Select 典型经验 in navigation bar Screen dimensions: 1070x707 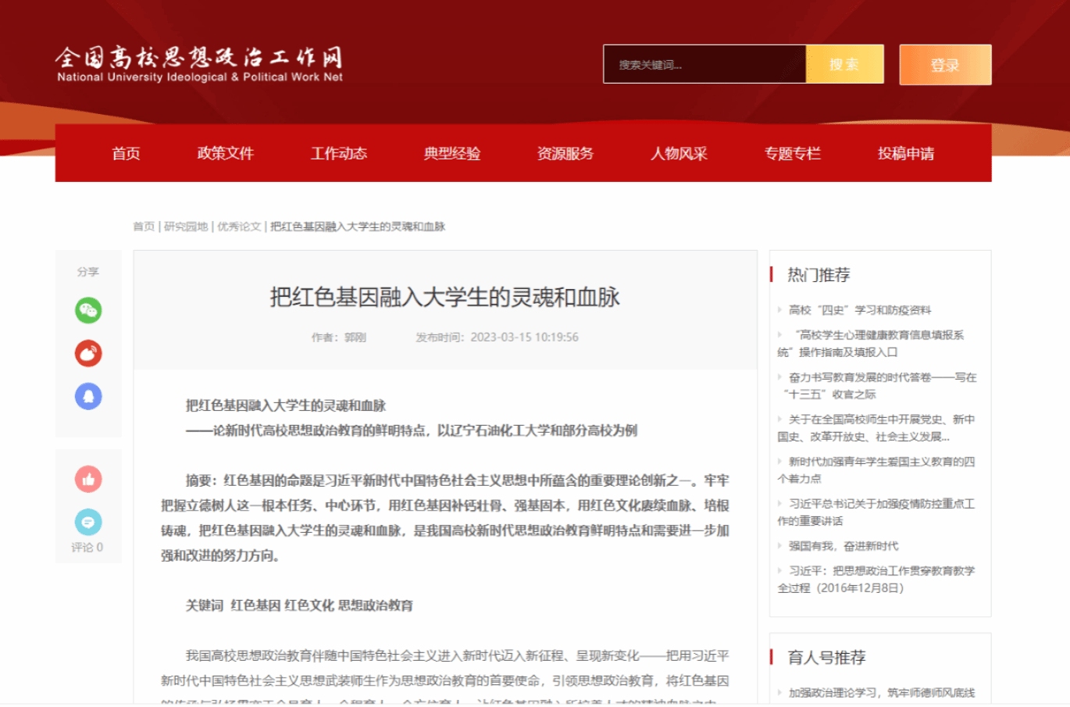tap(452, 153)
